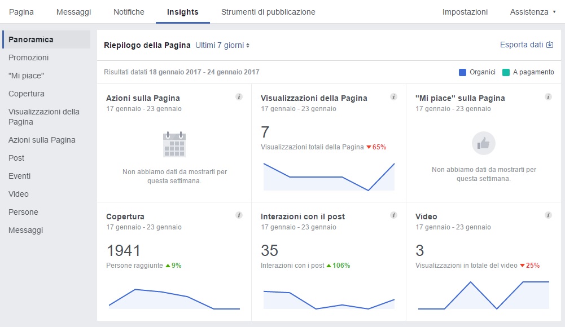Click Visualizzazioni in totale del video label

tap(466, 266)
